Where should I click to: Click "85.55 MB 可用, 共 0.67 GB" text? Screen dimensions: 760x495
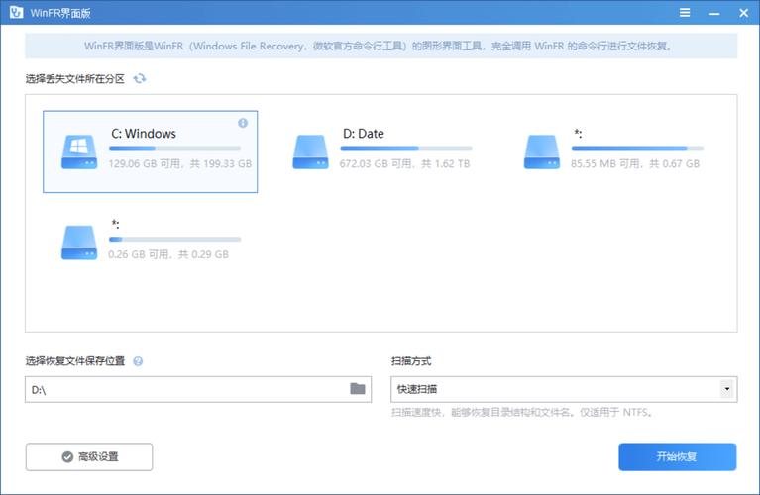click(635, 163)
